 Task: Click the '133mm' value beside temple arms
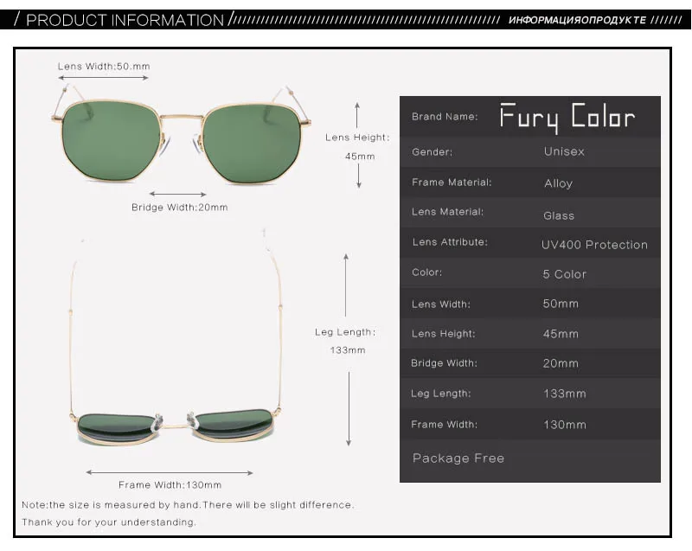point(348,350)
